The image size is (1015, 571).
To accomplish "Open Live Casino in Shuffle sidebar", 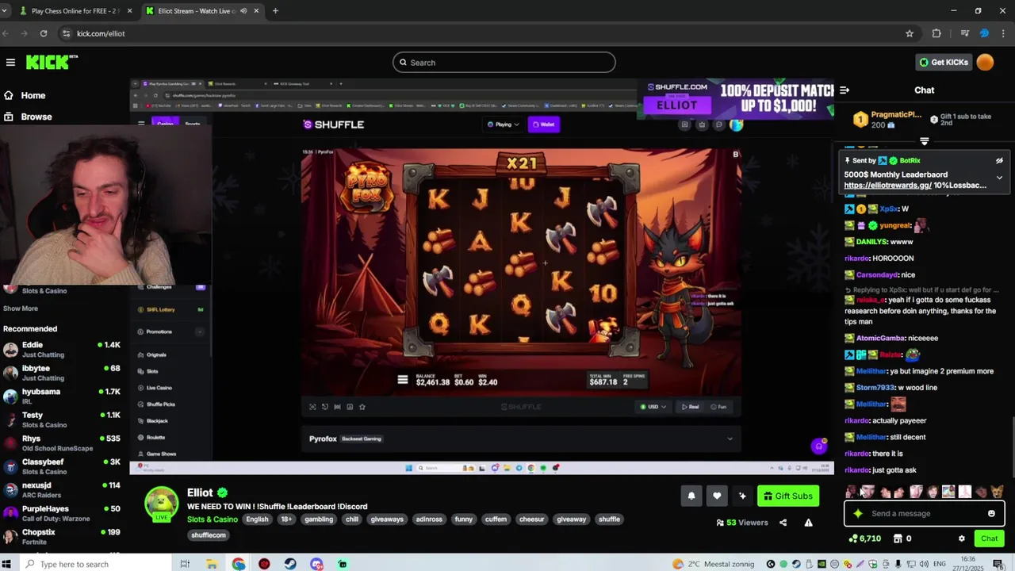I will pos(159,388).
